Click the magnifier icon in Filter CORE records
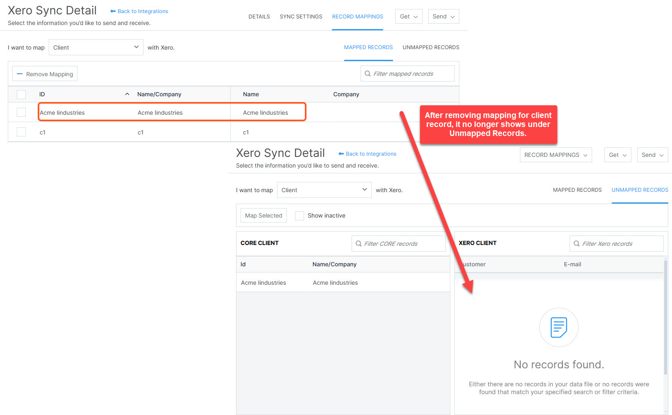 pyautogui.click(x=359, y=244)
